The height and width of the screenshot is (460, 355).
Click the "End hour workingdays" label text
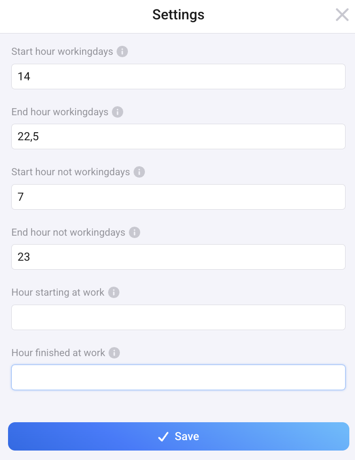pyautogui.click(x=60, y=112)
